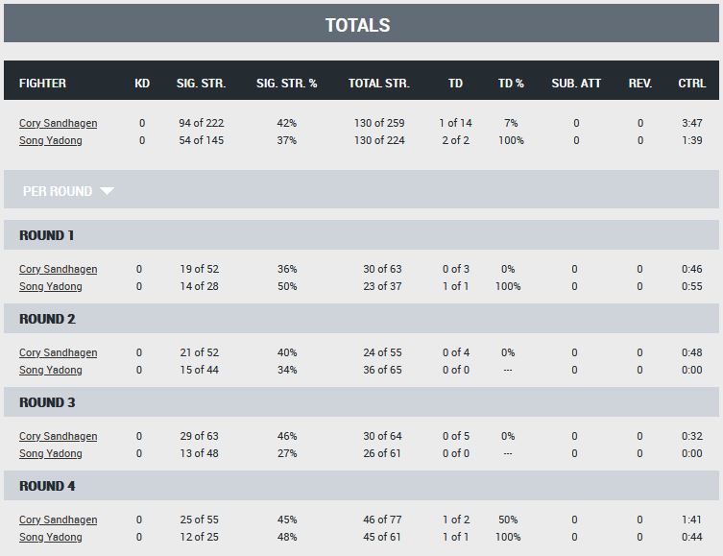Collapse the PER ROUND section arrow

(107, 191)
